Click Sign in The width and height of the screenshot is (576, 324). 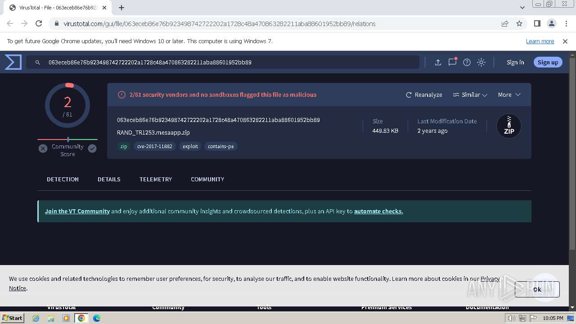click(x=515, y=63)
